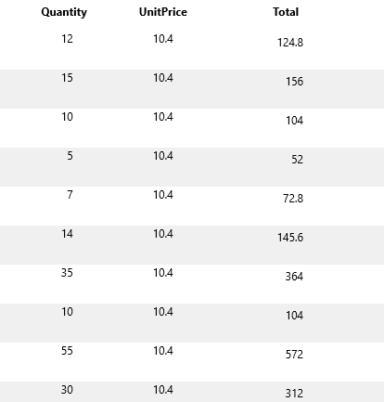Click the Total cell showing 156

pos(294,82)
